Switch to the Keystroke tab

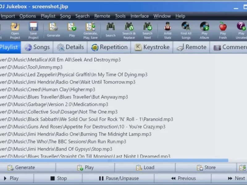(x=152, y=47)
